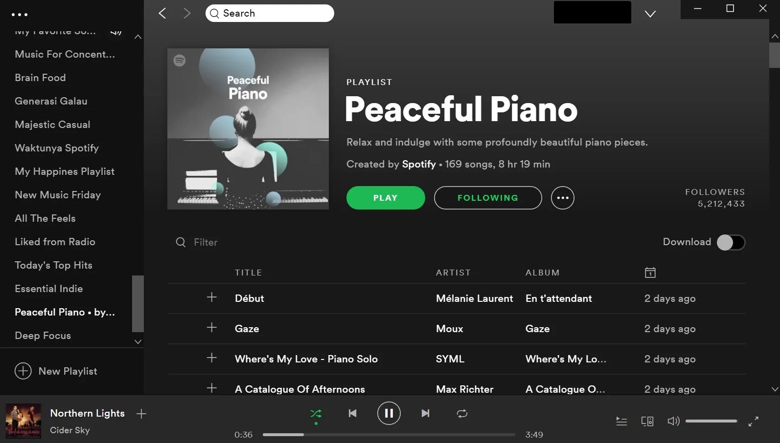Mute volume with speaker icon
The width and height of the screenshot is (780, 443).
[673, 421]
